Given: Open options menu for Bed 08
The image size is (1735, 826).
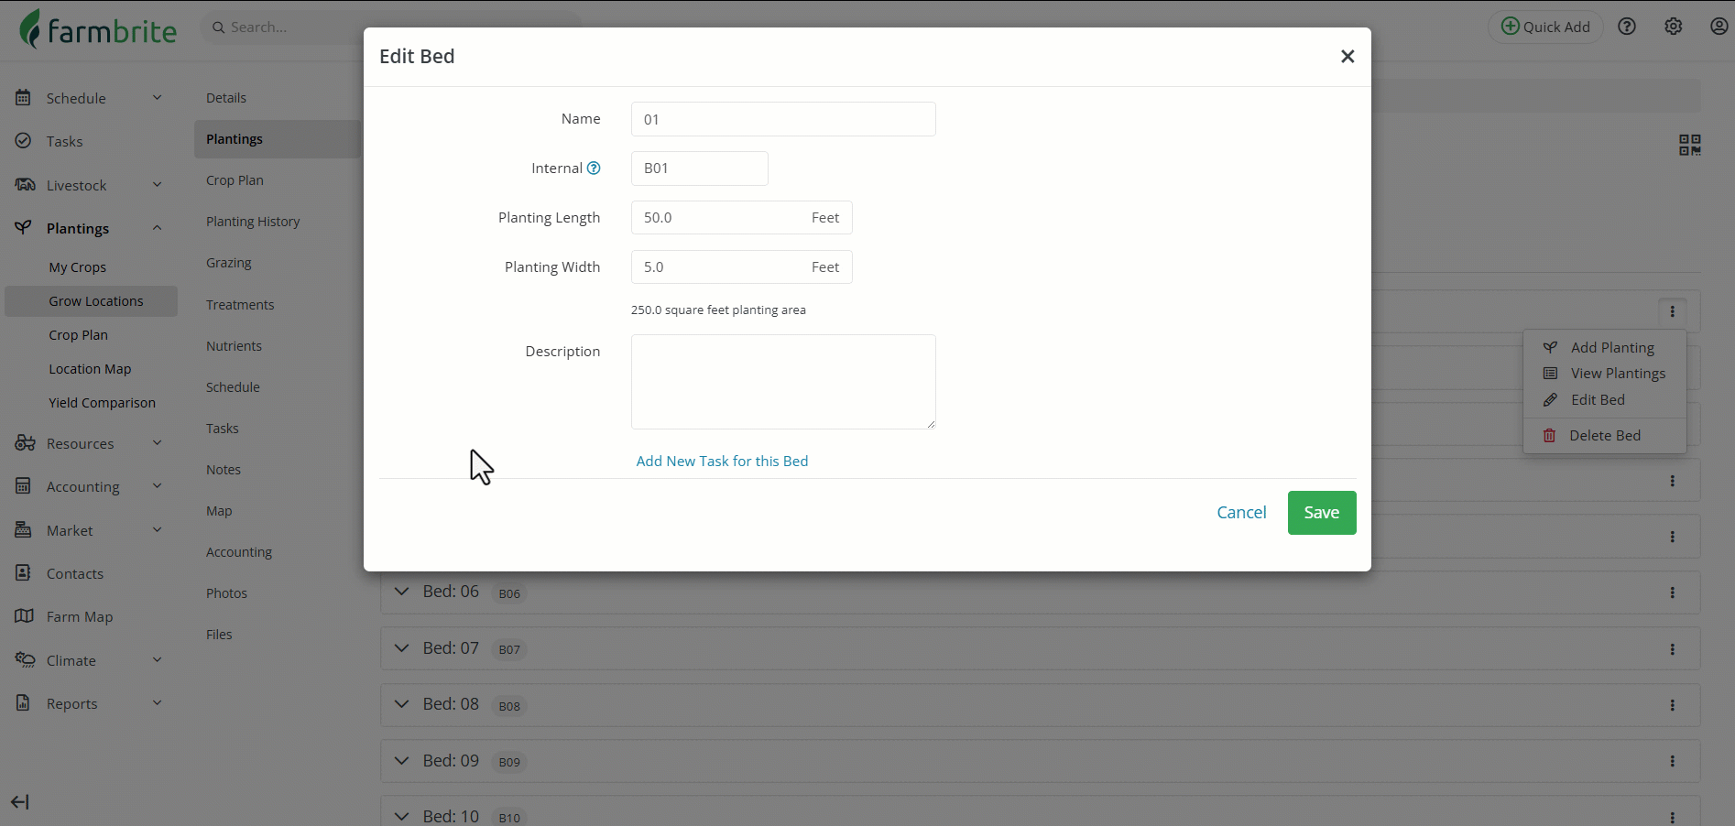Looking at the screenshot, I should click(1673, 705).
